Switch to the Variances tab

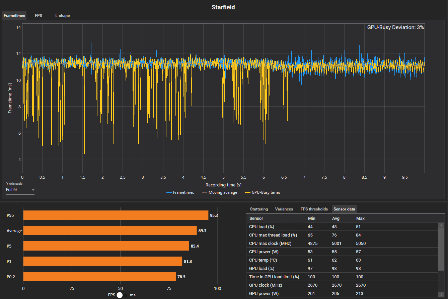coord(284,209)
